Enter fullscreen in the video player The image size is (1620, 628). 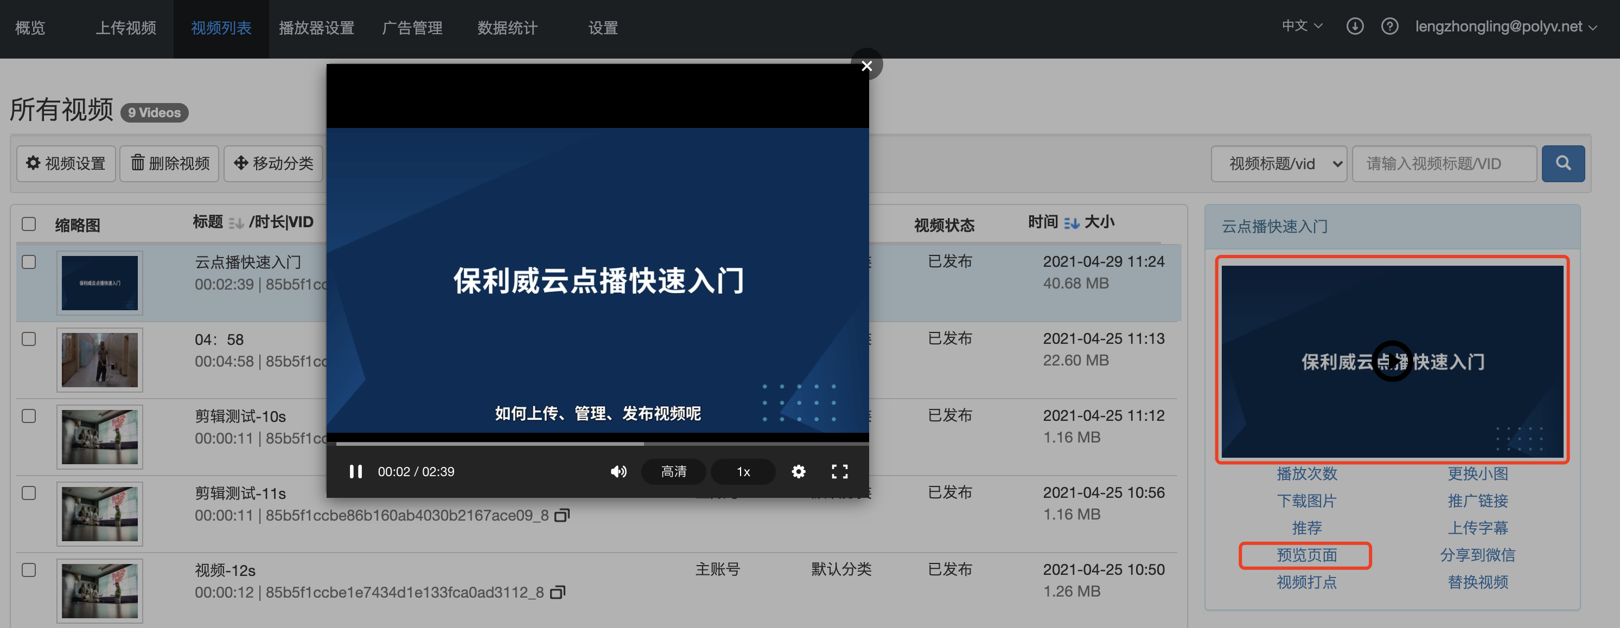(839, 471)
